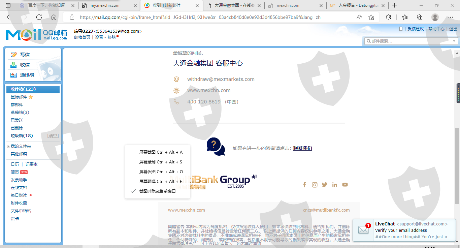
Task: Click the 联系我们 link
Action: [x=302, y=148]
